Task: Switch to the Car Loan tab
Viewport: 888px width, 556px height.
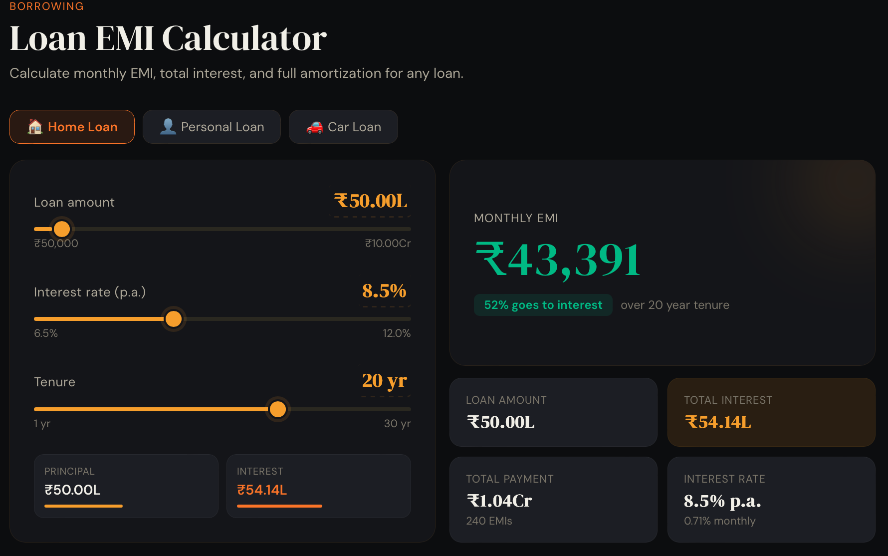Action: [x=343, y=127]
